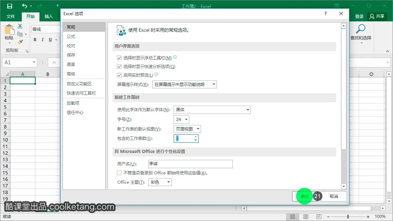
Task: Switch to Normal view in status bar
Action: click(292, 217)
